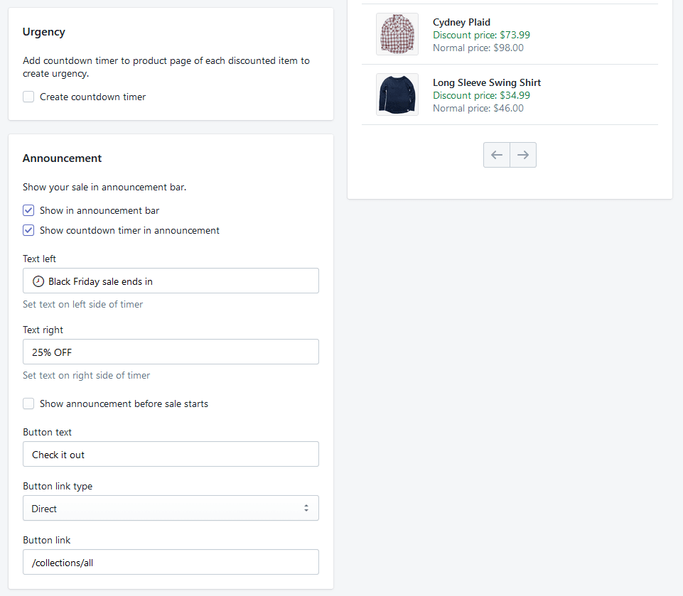Click the Urgency section heading
Viewport: 683px width, 596px height.
pos(44,32)
